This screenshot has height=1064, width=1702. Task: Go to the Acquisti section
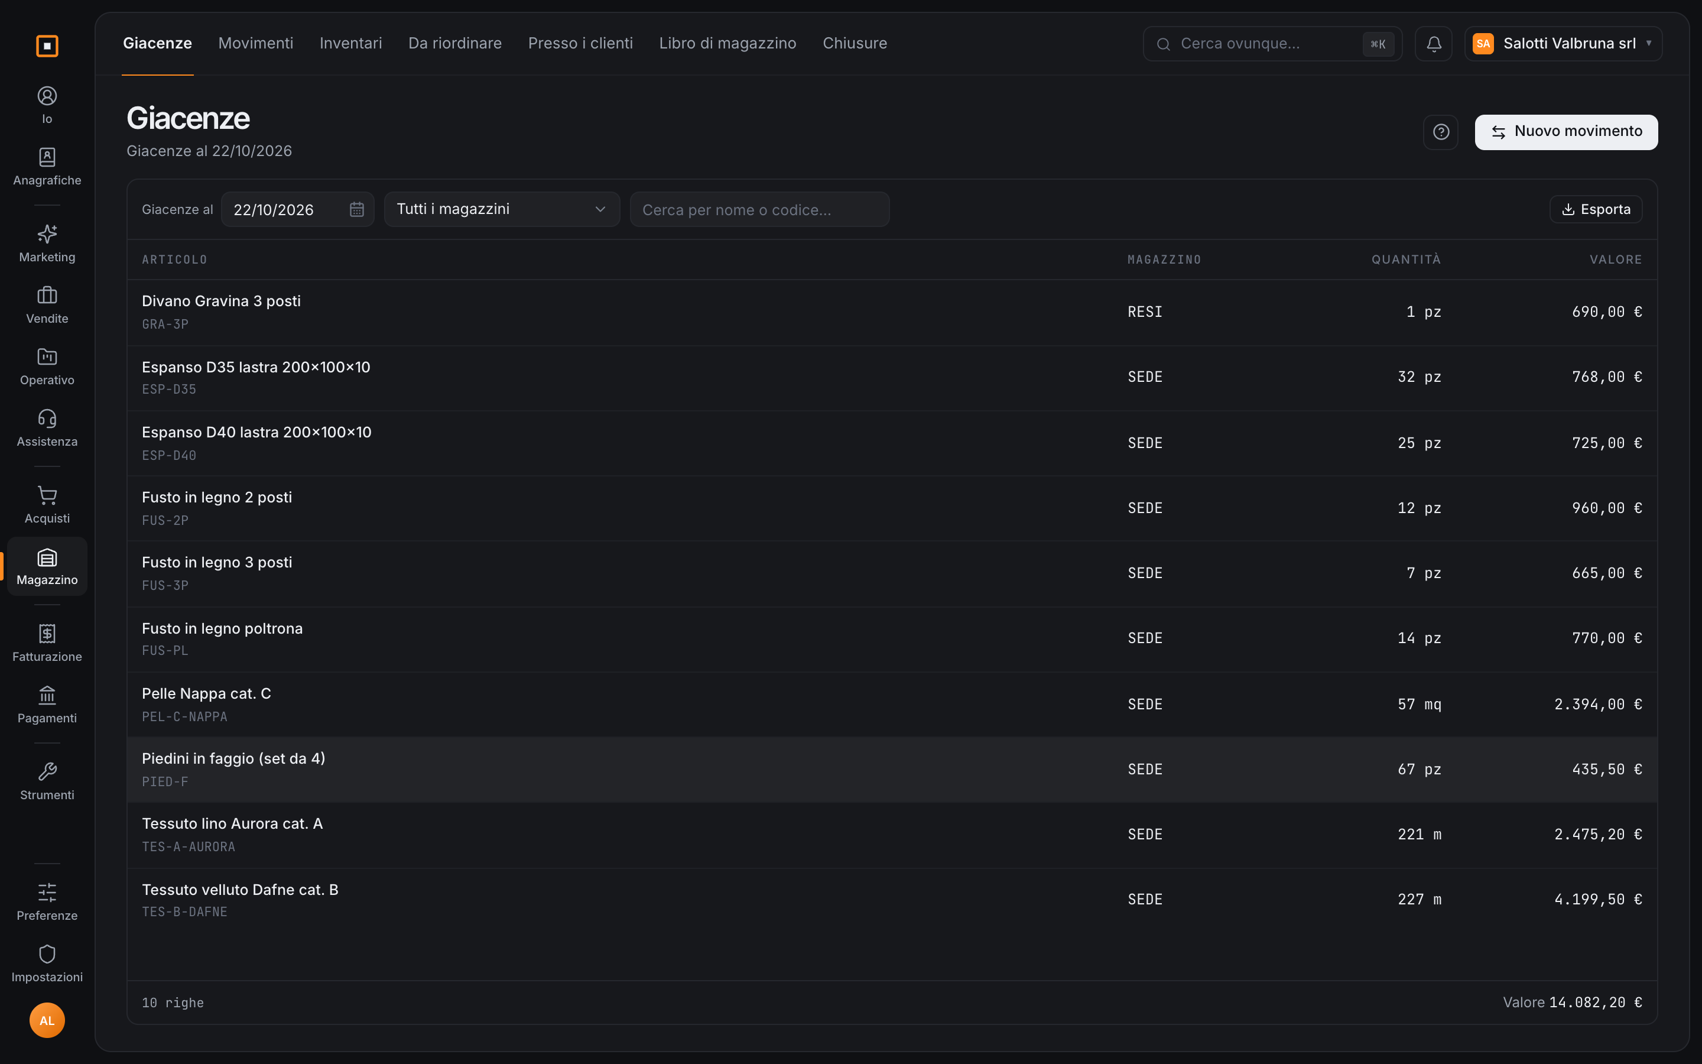click(x=47, y=505)
